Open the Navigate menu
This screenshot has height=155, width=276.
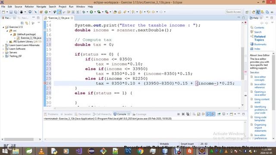tap(41, 7)
